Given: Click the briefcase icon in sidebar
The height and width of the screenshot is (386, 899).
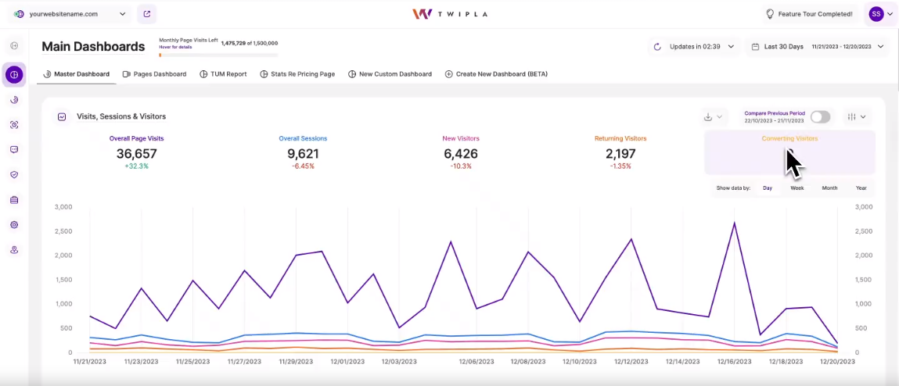Looking at the screenshot, I should pos(14,200).
